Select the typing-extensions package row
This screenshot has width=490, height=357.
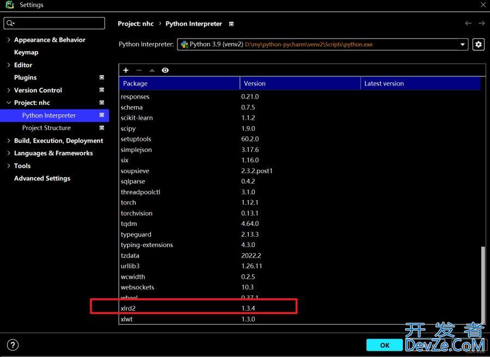pos(300,245)
